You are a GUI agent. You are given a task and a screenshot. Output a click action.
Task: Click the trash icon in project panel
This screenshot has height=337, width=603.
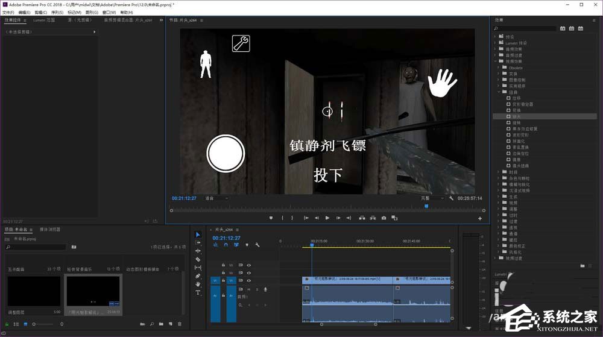coord(180,324)
